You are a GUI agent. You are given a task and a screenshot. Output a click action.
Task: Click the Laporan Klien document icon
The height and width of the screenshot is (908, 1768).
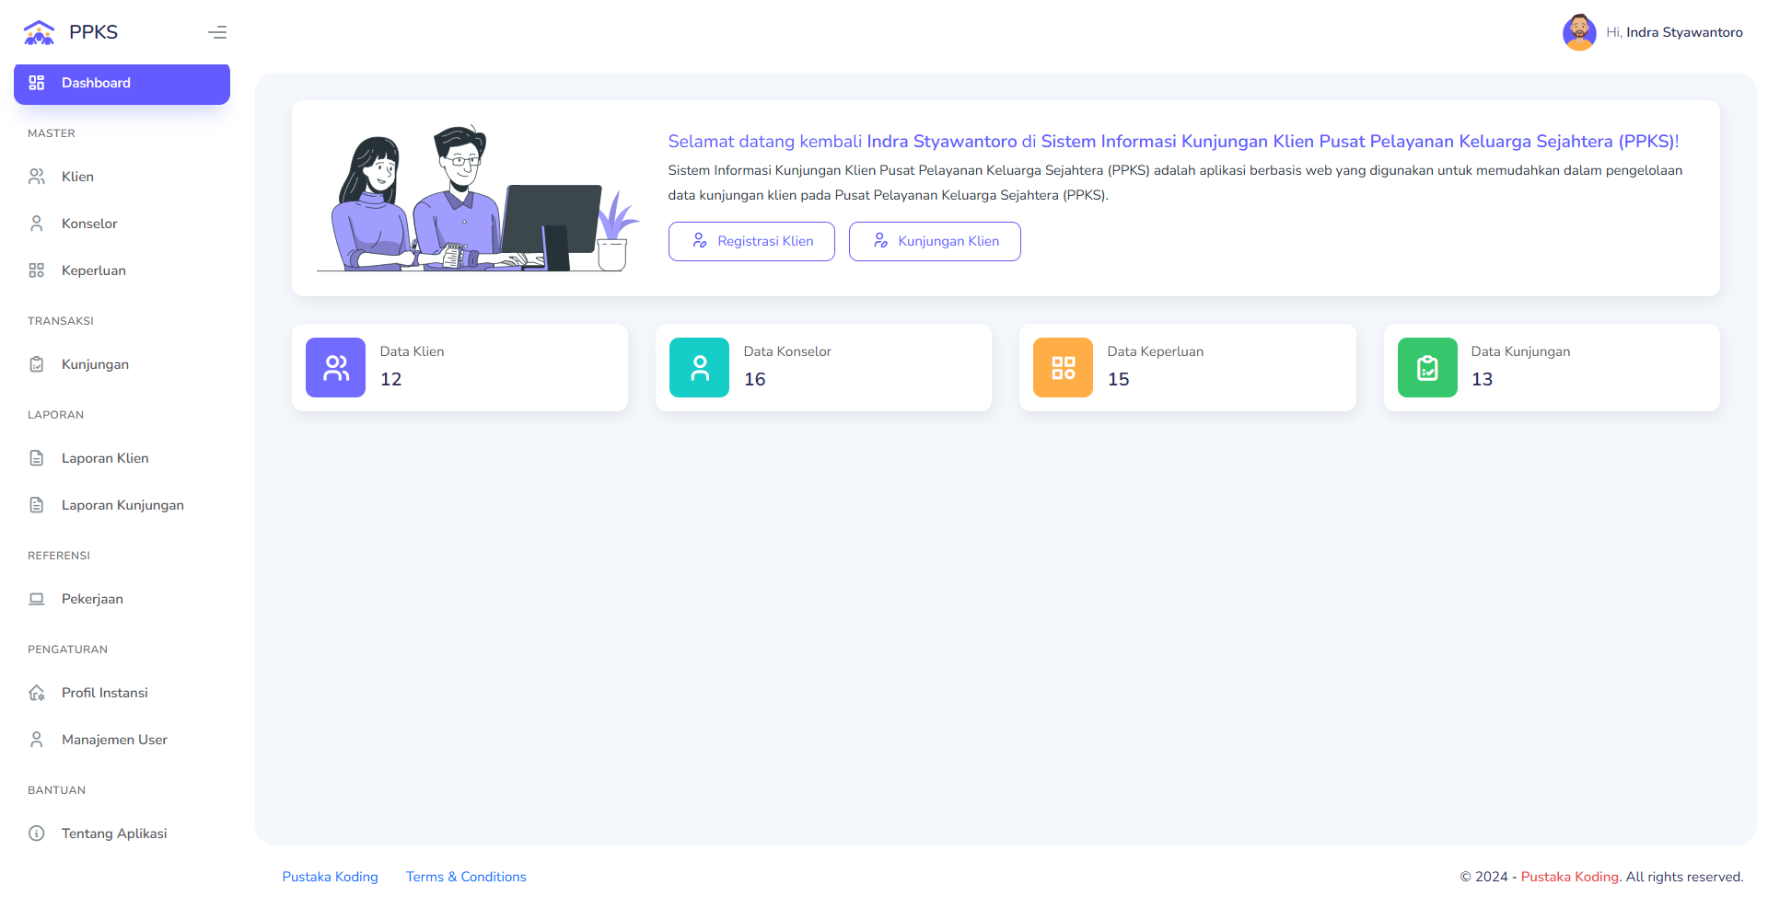[x=37, y=458]
